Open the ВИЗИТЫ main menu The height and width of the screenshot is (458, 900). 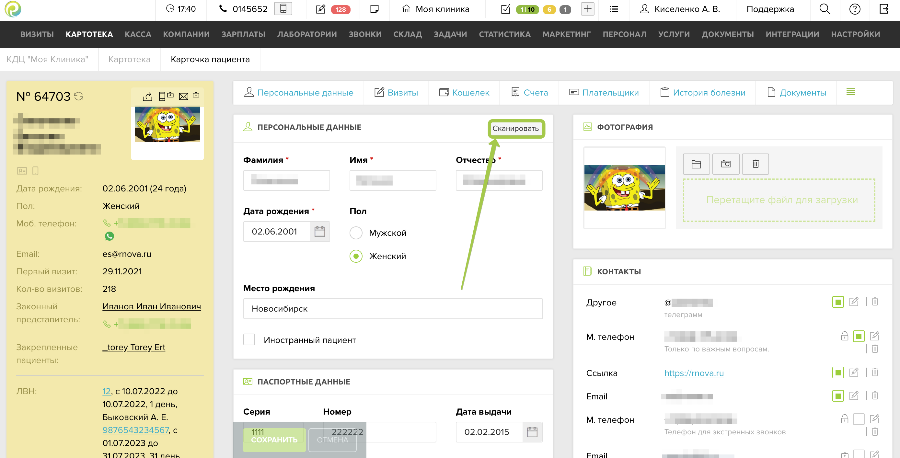click(x=37, y=34)
